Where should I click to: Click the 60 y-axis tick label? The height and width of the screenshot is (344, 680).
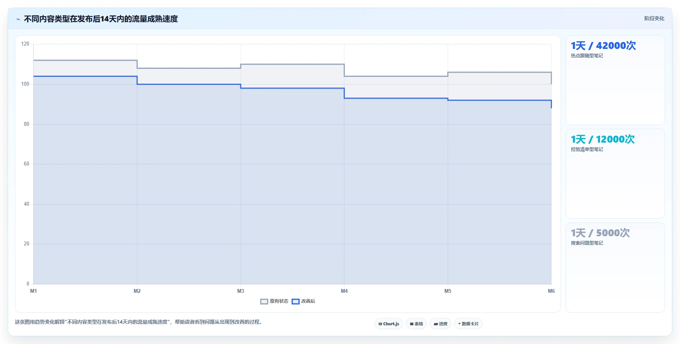[26, 164]
